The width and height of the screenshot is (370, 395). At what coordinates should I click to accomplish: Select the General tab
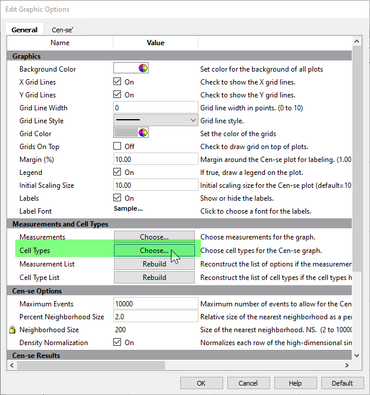[x=25, y=29]
